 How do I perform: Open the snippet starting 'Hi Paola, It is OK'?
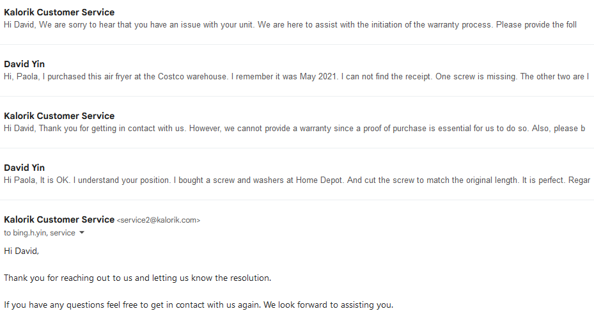pyautogui.click(x=297, y=180)
